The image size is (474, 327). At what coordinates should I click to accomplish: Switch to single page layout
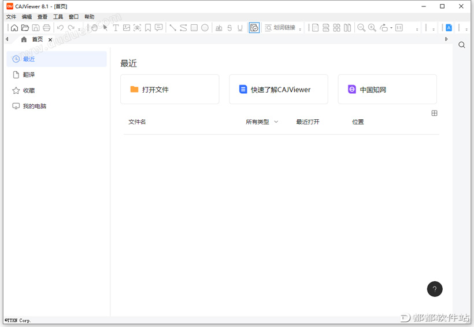pos(315,28)
